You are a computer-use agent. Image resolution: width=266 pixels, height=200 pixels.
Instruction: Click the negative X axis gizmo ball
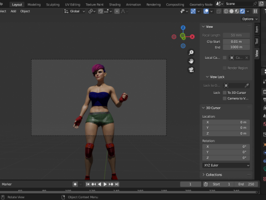click(174, 37)
